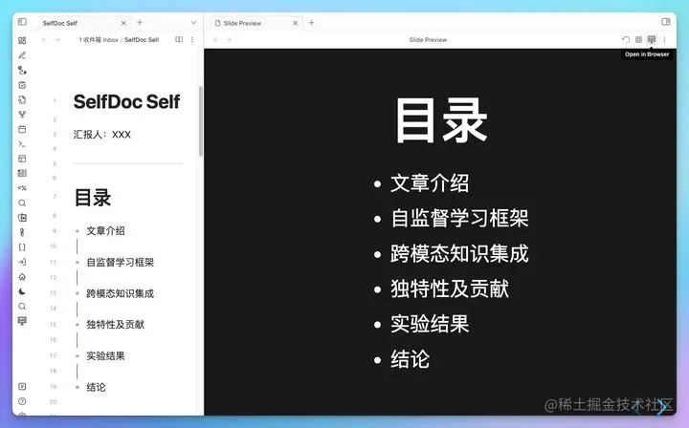Click the 文章介绍 bullet in editor

click(x=105, y=231)
